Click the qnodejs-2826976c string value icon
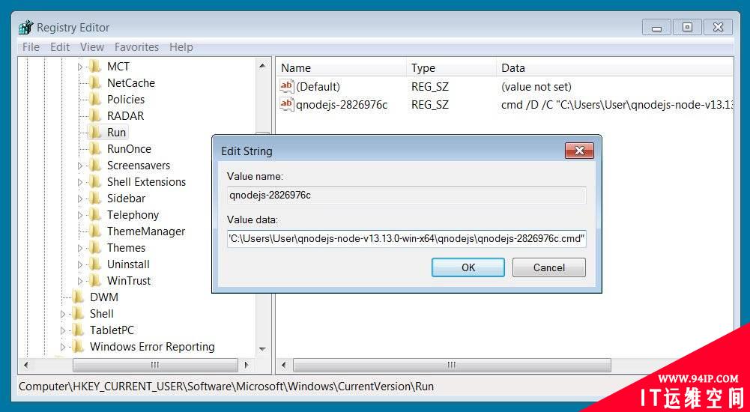 (286, 104)
